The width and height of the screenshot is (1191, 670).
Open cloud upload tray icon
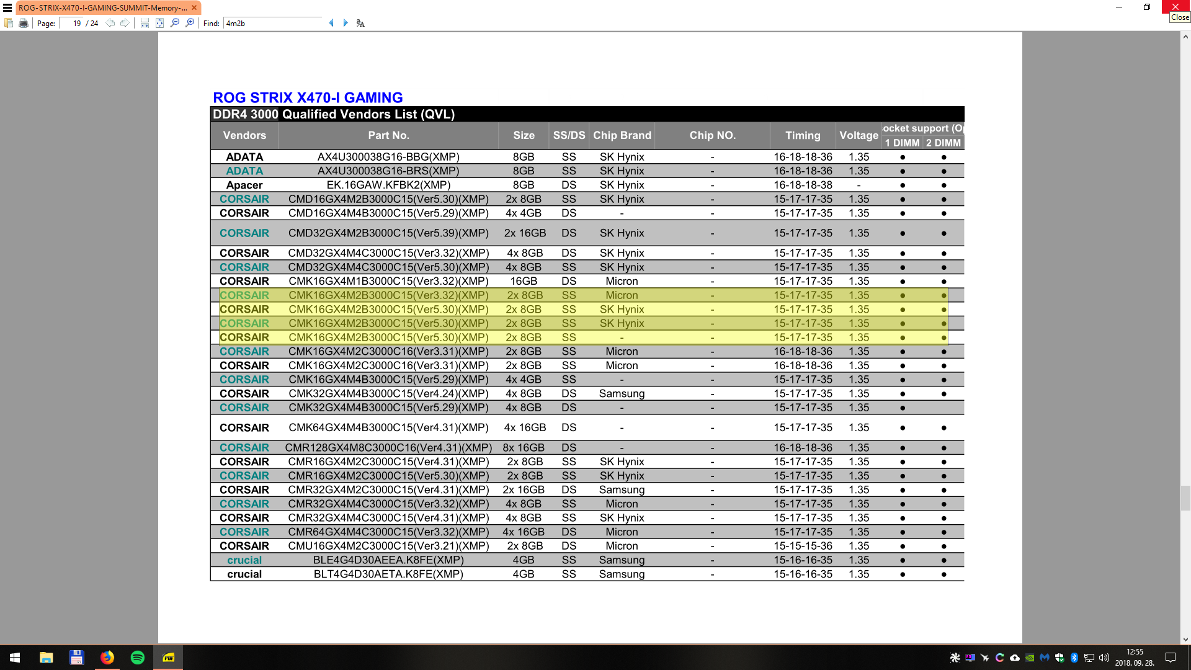[1015, 658]
